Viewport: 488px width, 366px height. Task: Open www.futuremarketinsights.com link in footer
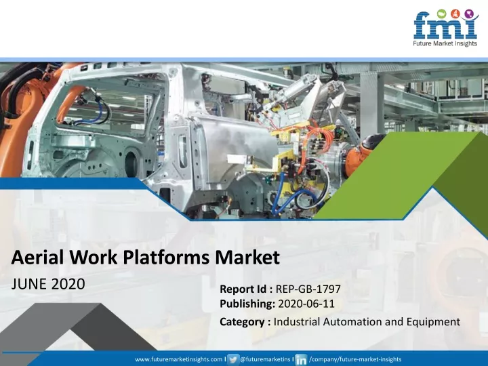click(179, 359)
